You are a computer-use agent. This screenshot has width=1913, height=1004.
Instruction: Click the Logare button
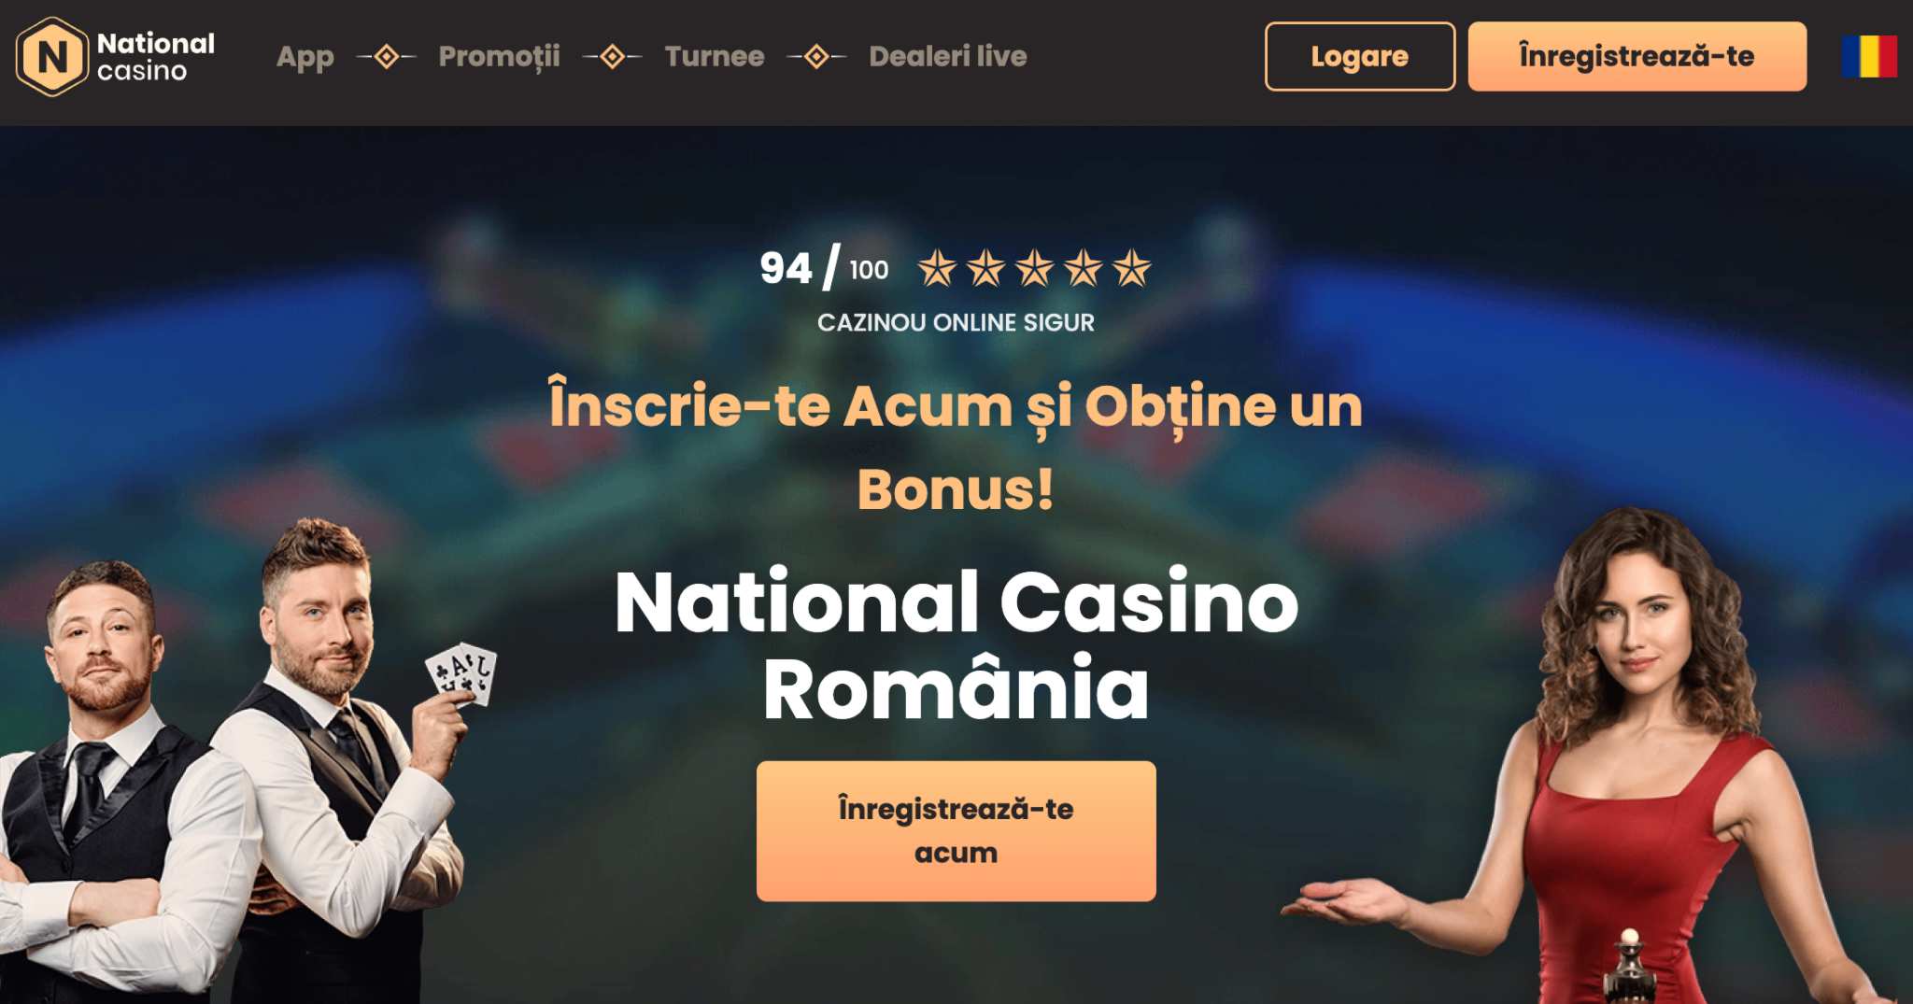[x=1360, y=57]
